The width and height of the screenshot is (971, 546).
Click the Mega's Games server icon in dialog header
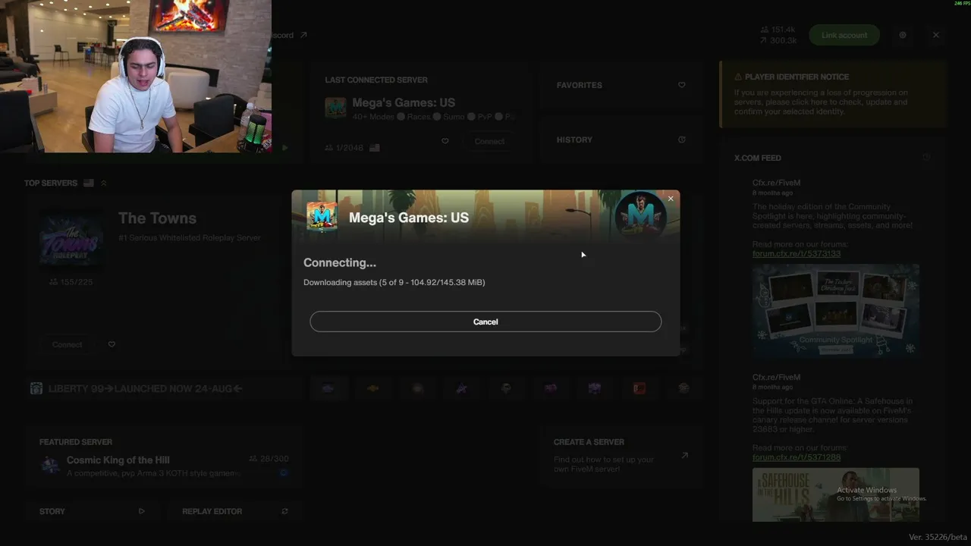322,217
